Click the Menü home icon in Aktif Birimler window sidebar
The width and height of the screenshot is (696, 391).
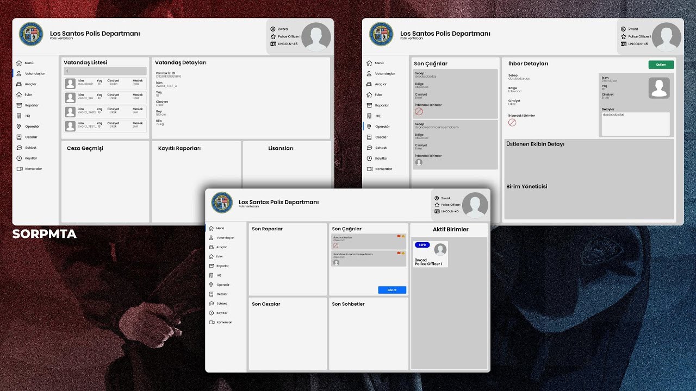tap(211, 228)
